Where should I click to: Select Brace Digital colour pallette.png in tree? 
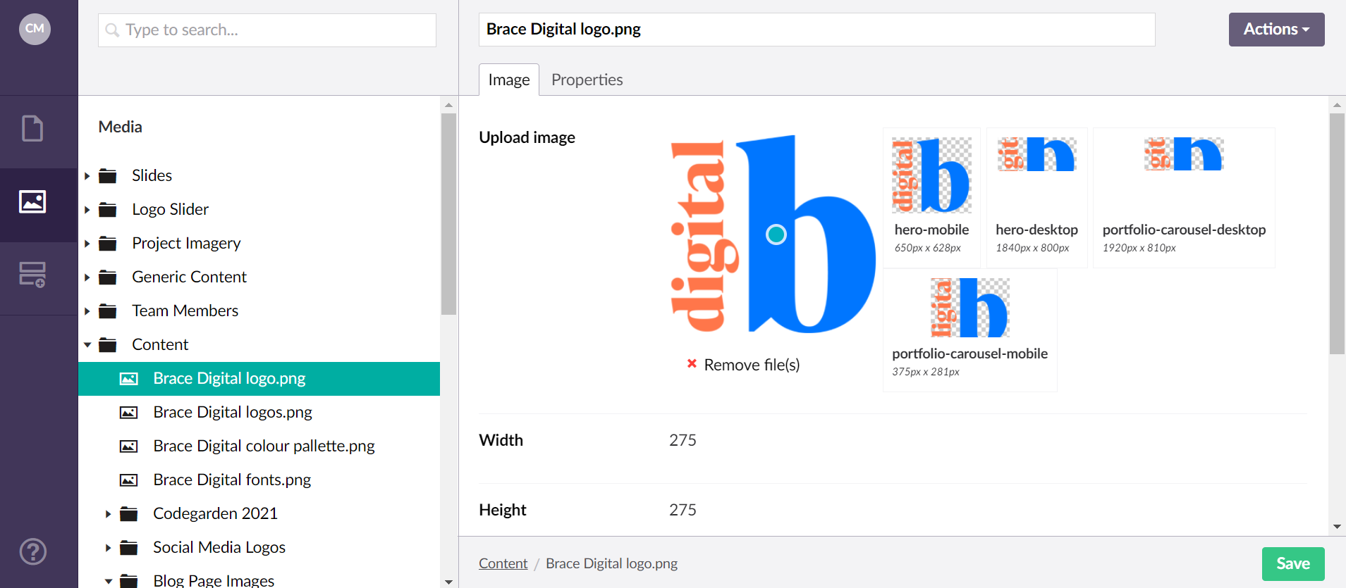click(x=264, y=446)
